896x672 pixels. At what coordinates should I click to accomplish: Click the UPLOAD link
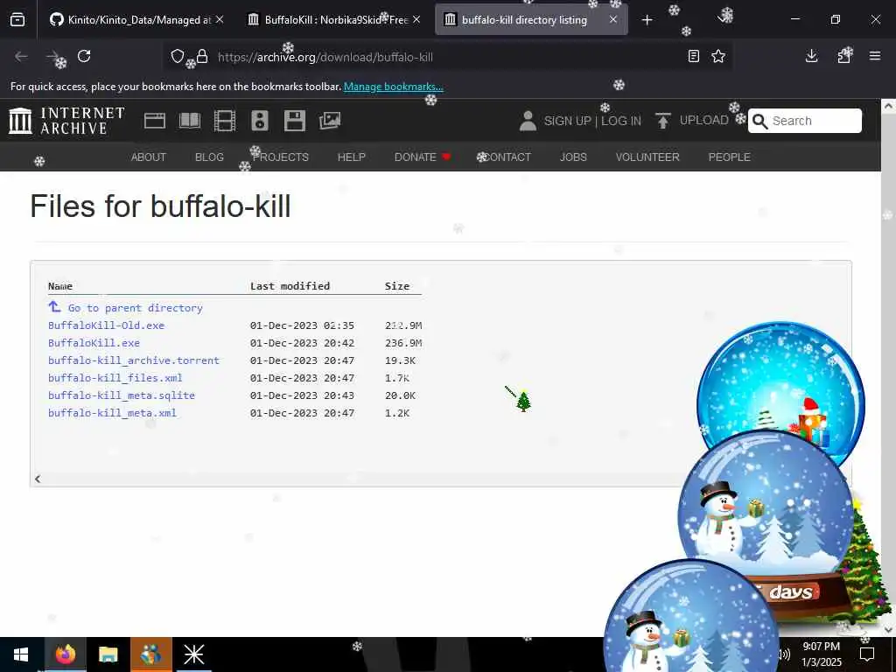click(704, 120)
